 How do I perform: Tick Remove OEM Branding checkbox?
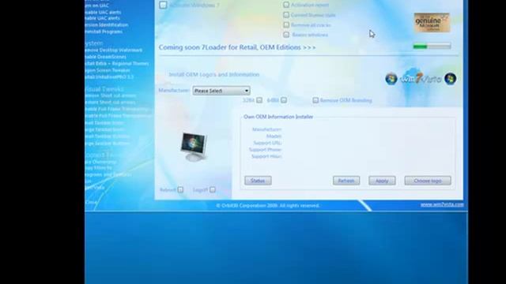pos(315,100)
